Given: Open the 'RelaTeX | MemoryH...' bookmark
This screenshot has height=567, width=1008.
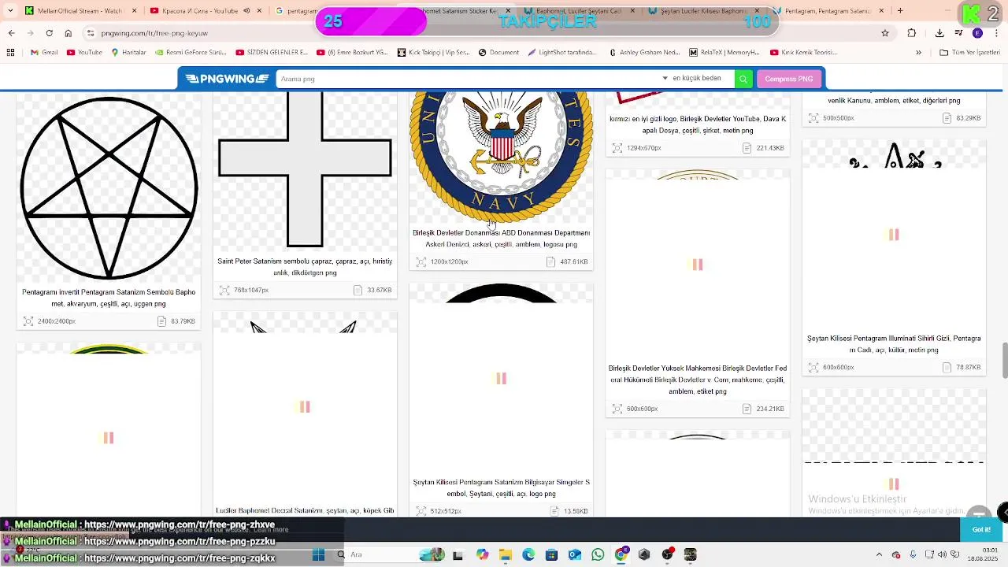Looking at the screenshot, I should [724, 53].
